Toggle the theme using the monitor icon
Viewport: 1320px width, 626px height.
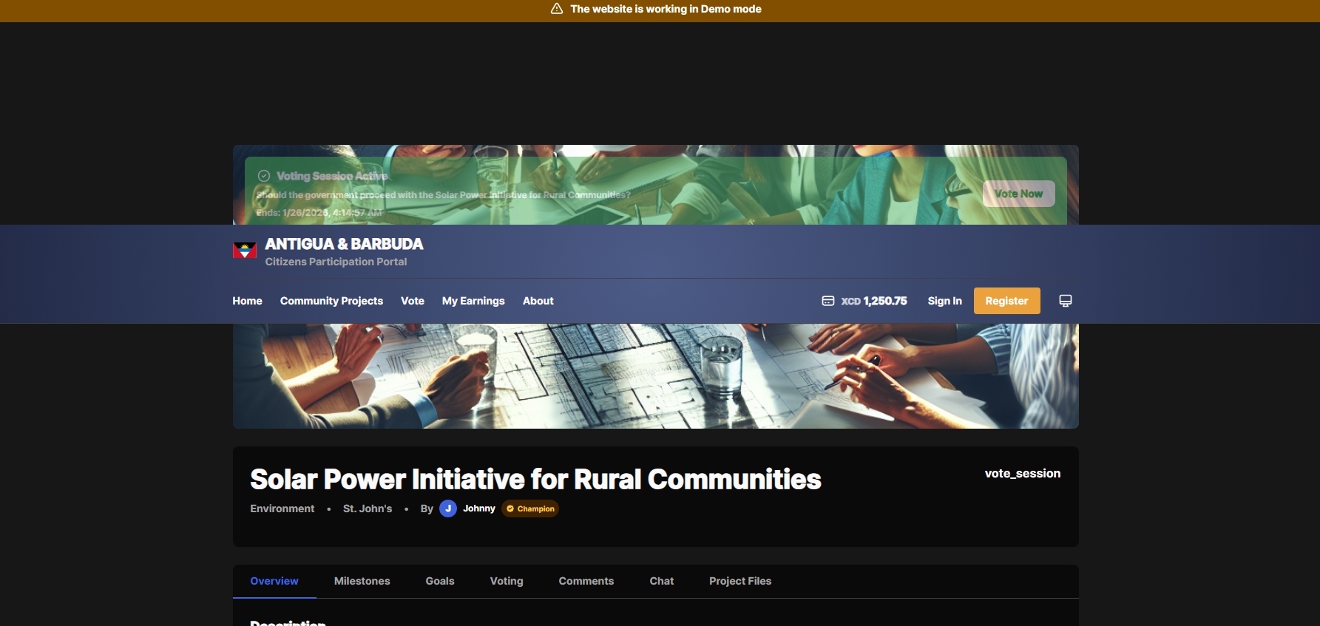[1065, 301]
